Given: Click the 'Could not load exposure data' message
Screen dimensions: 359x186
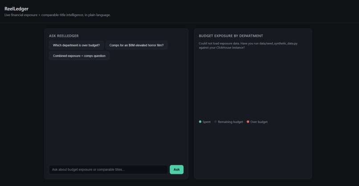Looking at the screenshot, I should [248, 45].
